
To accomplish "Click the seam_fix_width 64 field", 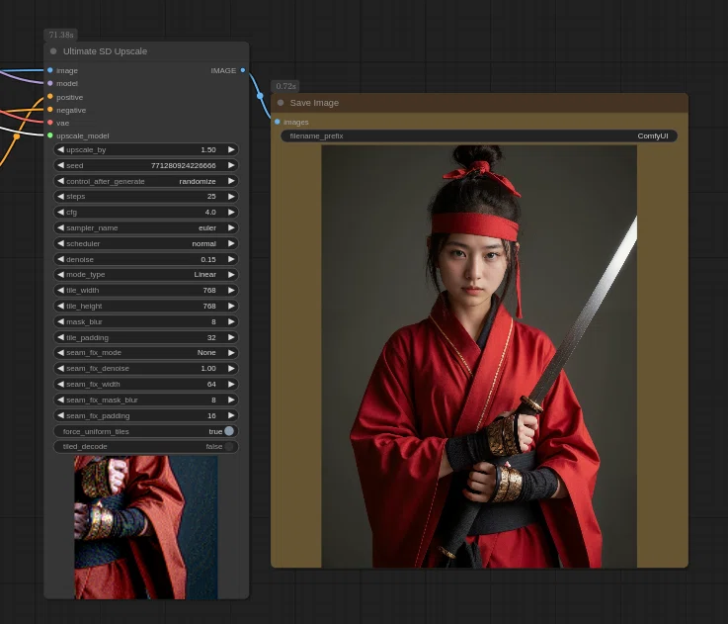I will pyautogui.click(x=146, y=384).
